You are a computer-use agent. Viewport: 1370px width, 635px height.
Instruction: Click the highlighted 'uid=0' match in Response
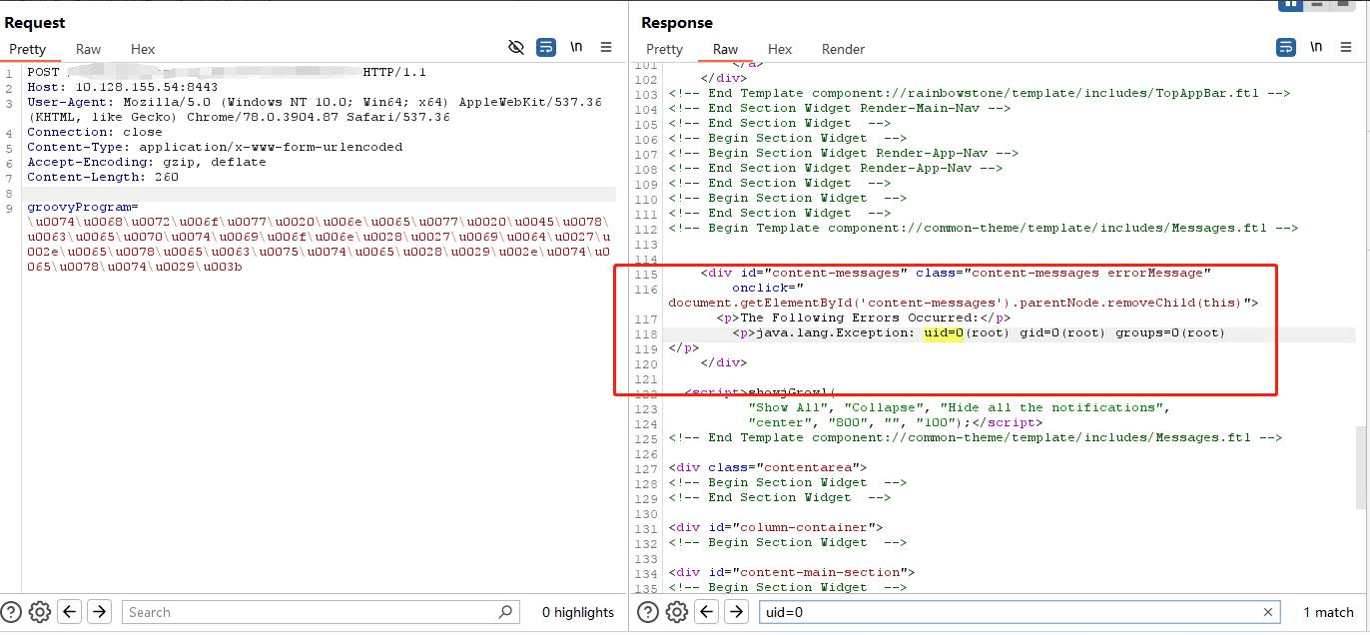943,332
